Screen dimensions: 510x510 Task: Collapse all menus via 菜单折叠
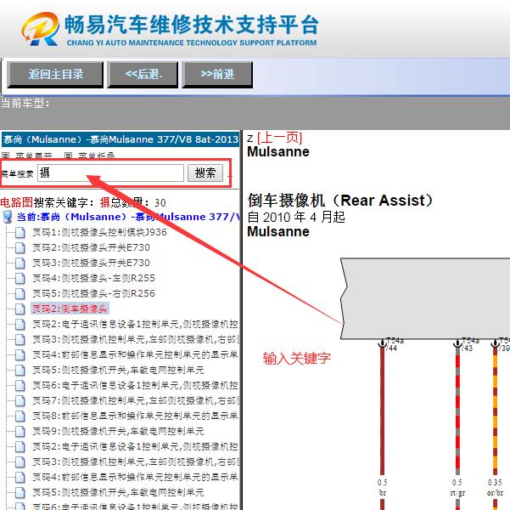(90, 156)
